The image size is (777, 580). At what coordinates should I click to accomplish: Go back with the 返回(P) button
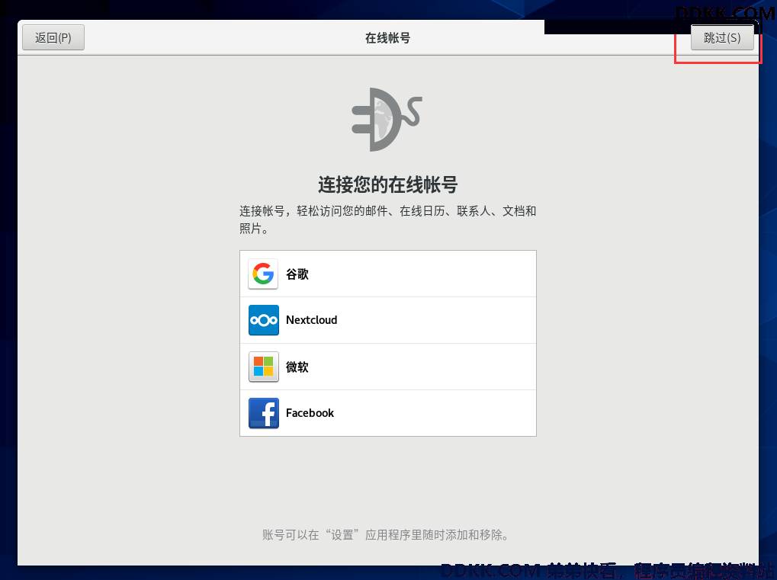pyautogui.click(x=53, y=37)
